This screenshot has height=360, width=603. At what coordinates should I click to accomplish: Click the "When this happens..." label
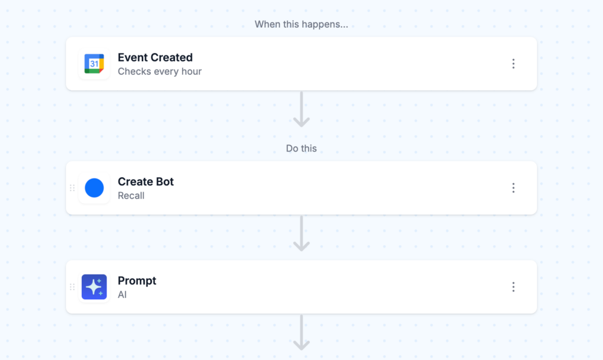(301, 24)
